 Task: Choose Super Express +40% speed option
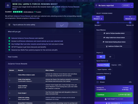point(104,70)
